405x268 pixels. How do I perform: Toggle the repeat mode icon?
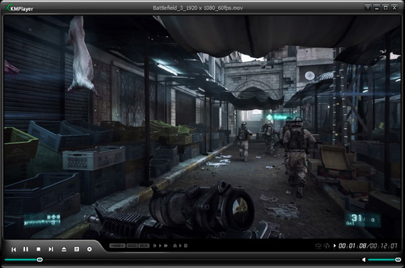click(319, 246)
